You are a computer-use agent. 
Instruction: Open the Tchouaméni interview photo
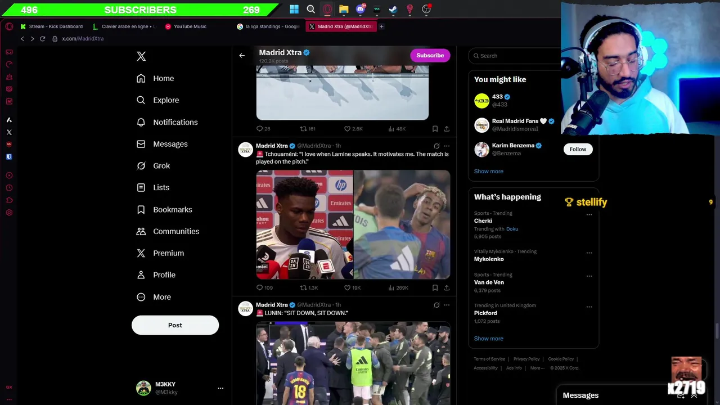(x=304, y=224)
